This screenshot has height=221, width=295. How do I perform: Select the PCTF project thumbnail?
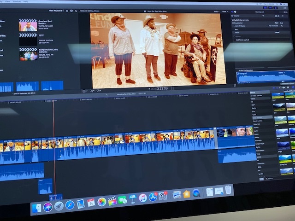28,40
